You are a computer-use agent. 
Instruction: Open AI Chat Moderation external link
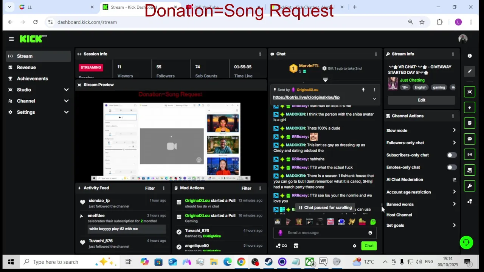[455, 180]
